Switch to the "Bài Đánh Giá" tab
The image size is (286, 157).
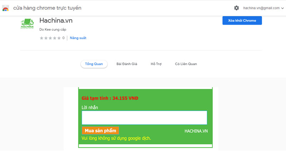[x=127, y=64]
